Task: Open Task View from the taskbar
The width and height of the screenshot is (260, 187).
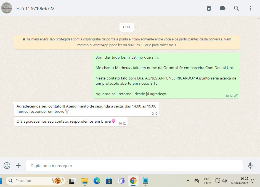Action: [x=73, y=181]
